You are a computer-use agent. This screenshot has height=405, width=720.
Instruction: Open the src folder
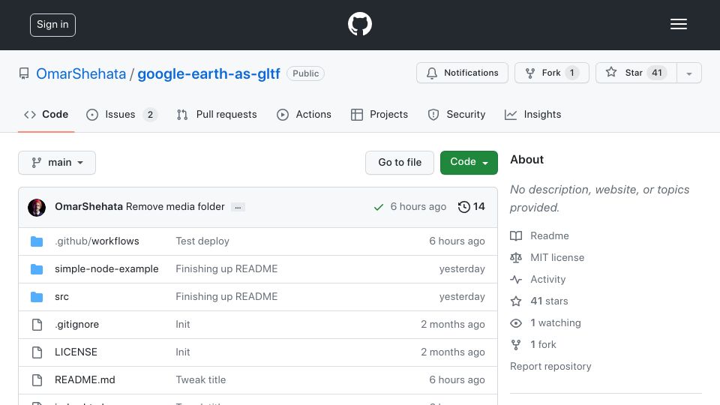61,297
